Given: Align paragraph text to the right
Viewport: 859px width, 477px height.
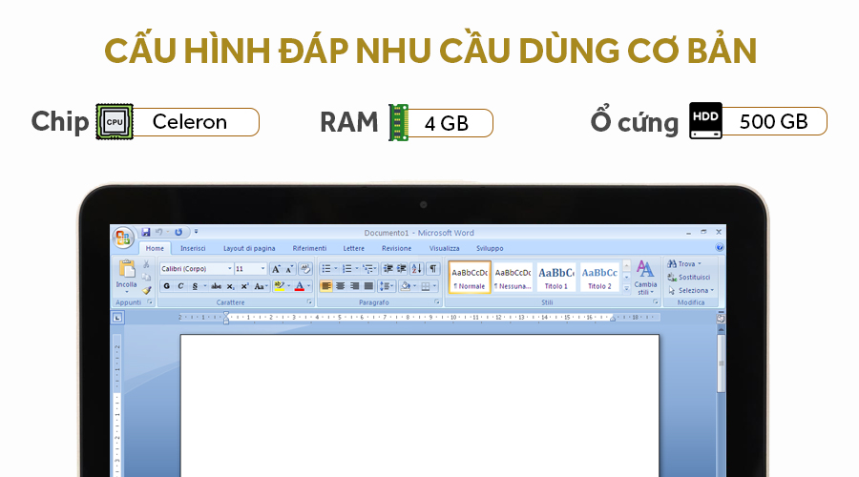Looking at the screenshot, I should [x=354, y=286].
